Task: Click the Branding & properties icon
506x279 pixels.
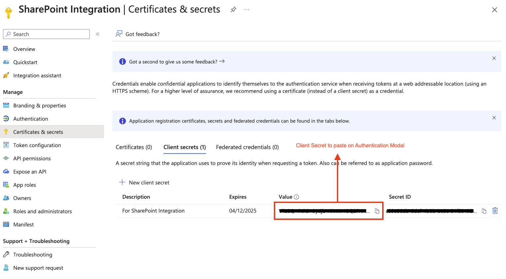Action: point(6,105)
